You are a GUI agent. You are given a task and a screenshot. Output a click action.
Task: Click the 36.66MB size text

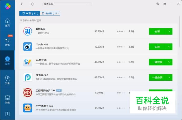tap(99, 108)
